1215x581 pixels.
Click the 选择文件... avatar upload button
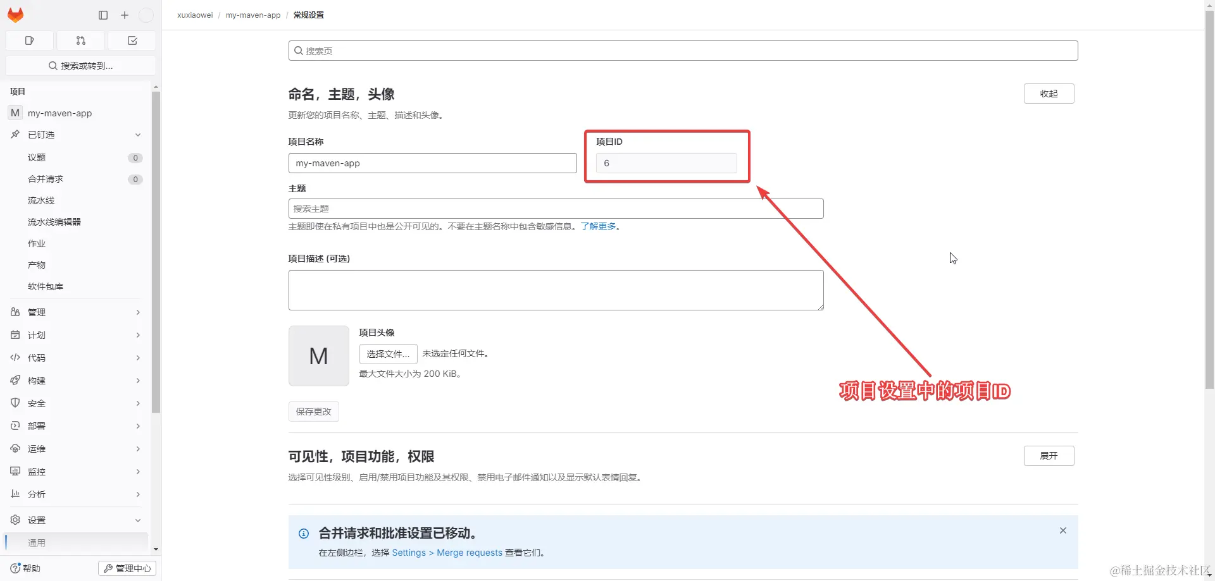coord(388,354)
